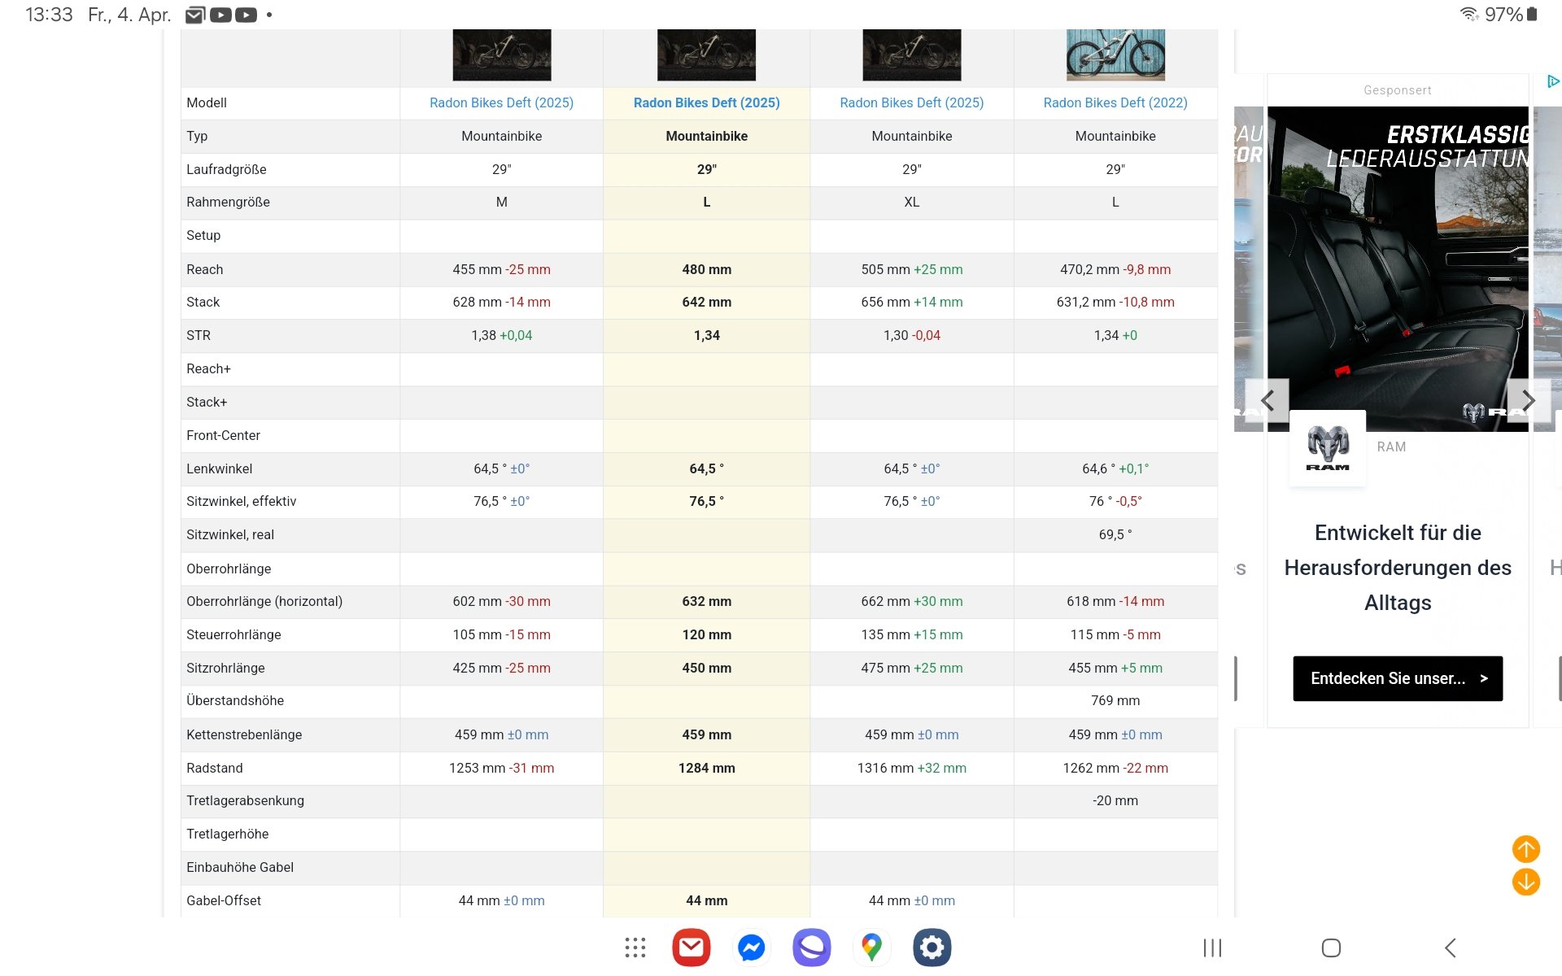Click the 'Gesponsert' label above the ad
The image size is (1562, 976).
1398,90
